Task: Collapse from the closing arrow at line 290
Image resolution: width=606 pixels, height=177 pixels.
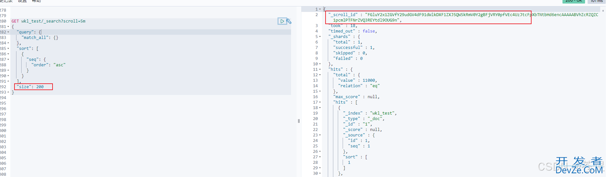Action: tap(8, 76)
